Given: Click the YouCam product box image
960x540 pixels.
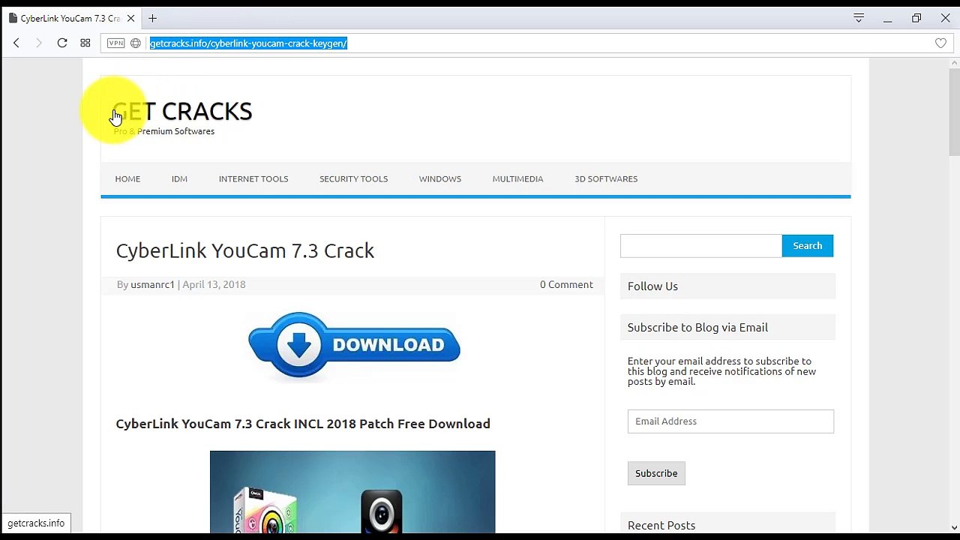Looking at the screenshot, I should (352, 492).
